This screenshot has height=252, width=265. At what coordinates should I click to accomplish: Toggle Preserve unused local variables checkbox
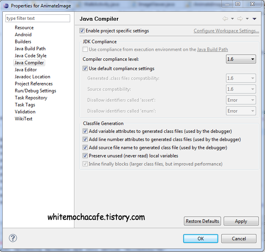click(x=85, y=155)
